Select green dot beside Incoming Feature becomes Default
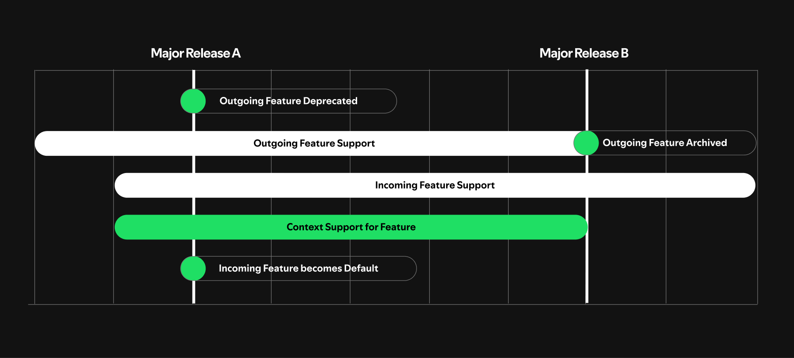 tap(193, 268)
